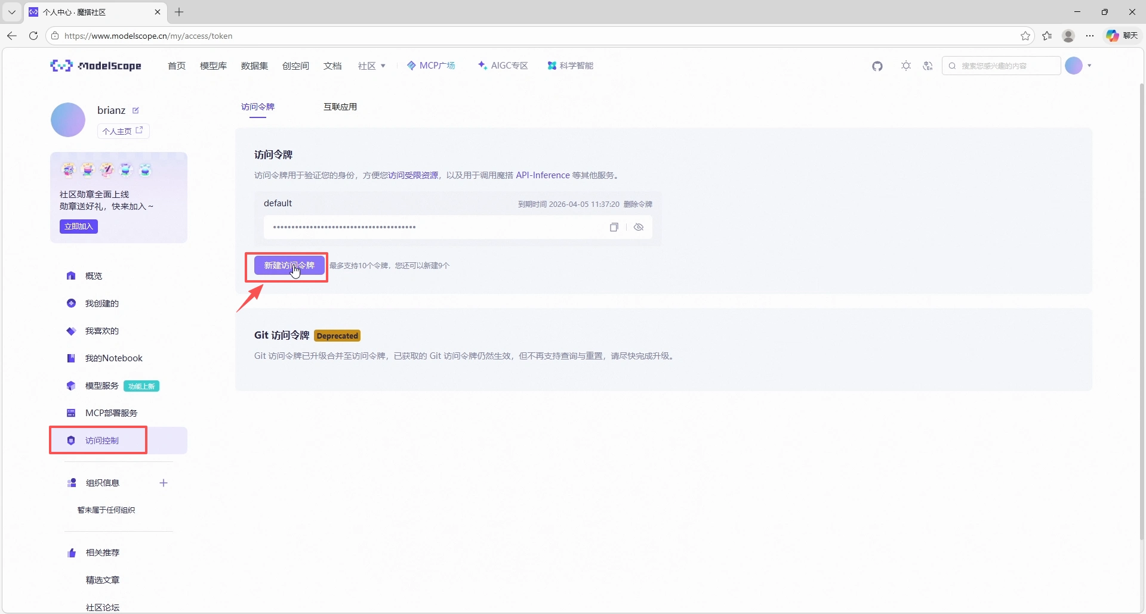Screen dimensions: 1146x614
Task: Open 模型库 in the top navigation
Action: pyautogui.click(x=213, y=66)
